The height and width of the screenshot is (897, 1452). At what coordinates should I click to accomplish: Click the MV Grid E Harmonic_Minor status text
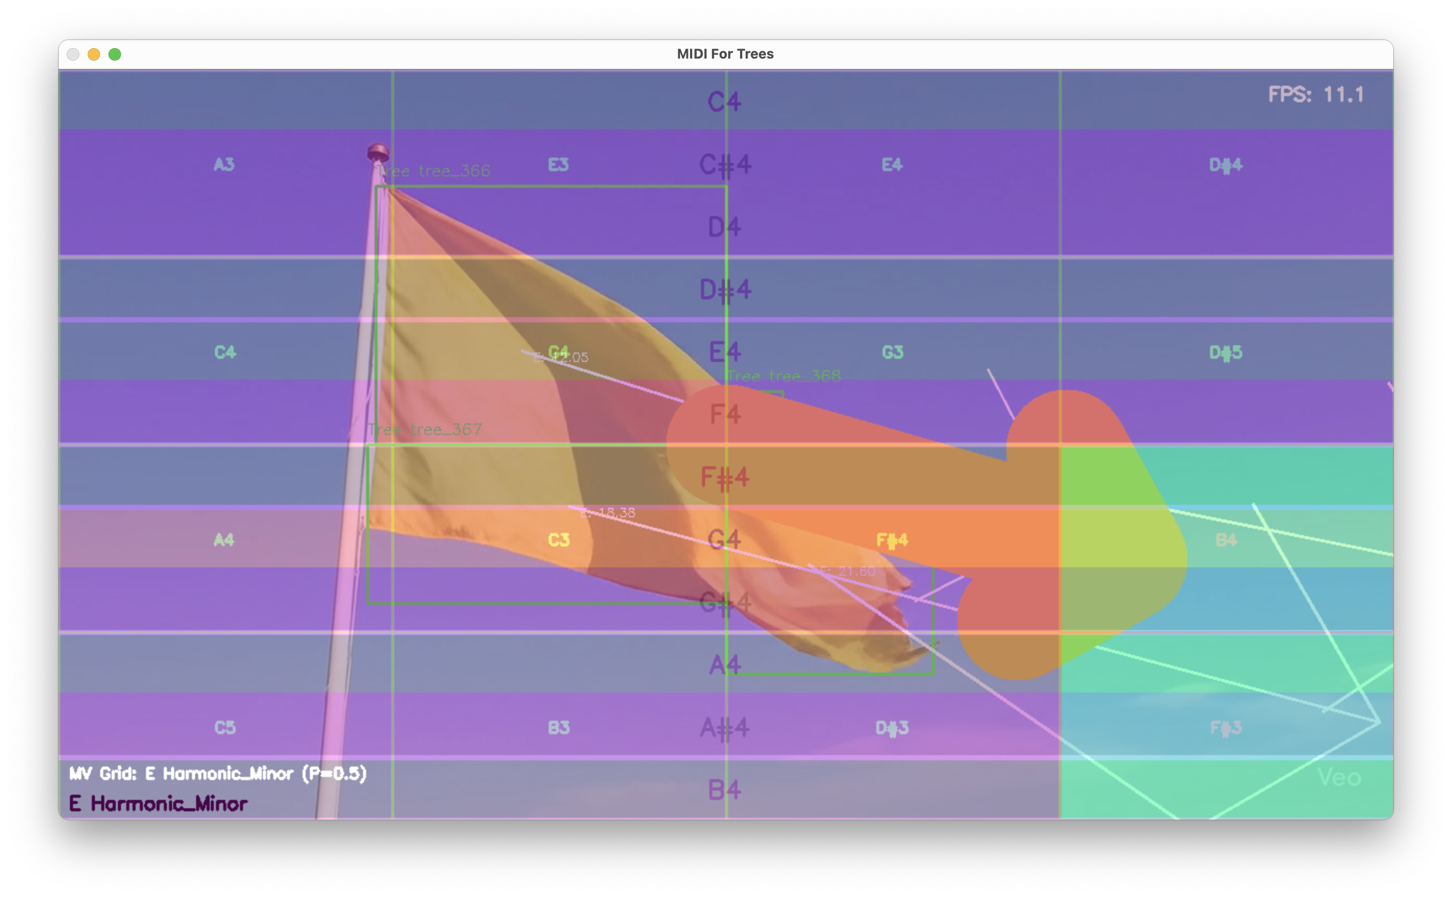coord(218,773)
